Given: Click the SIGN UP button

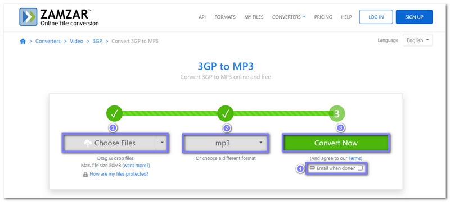Looking at the screenshot, I should point(414,17).
